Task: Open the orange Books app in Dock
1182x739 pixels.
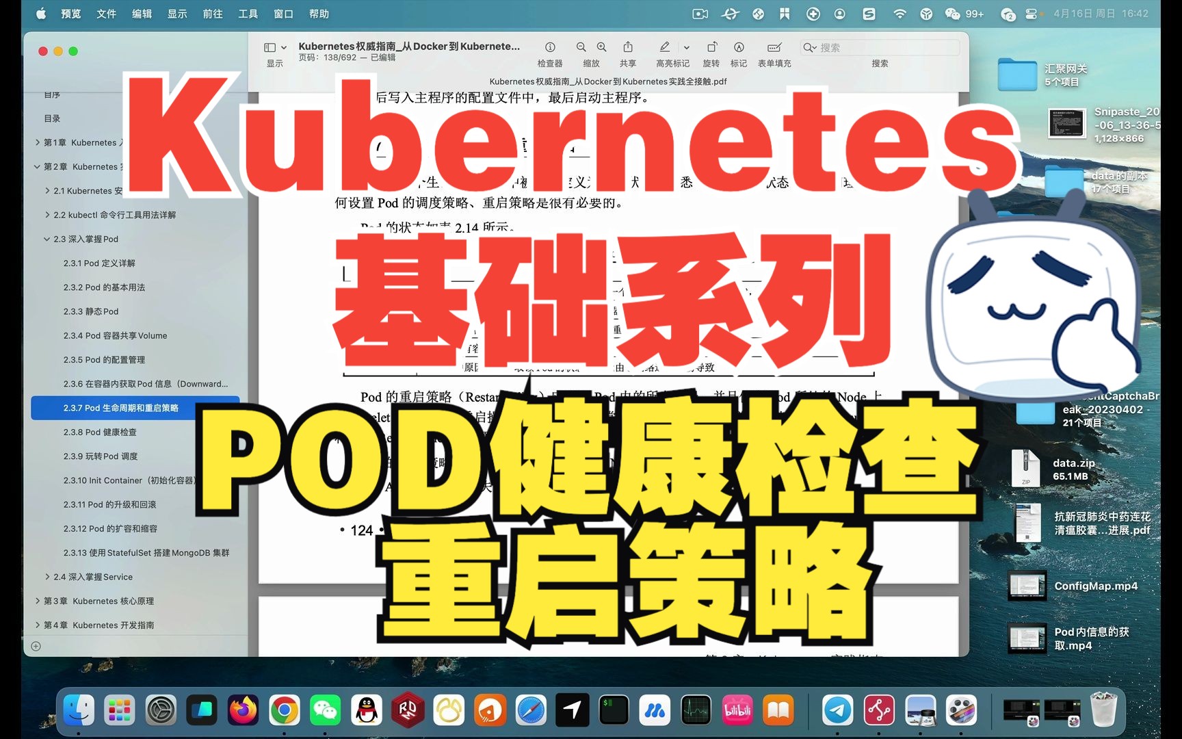Action: coord(778,710)
